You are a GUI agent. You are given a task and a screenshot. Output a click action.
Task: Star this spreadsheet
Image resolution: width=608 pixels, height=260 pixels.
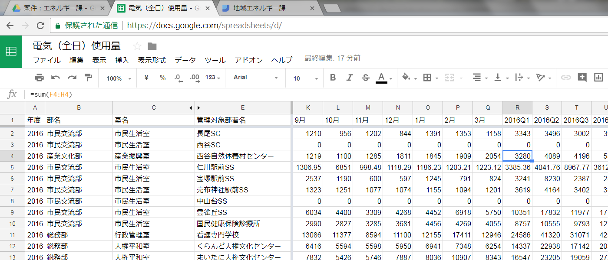[x=137, y=46]
